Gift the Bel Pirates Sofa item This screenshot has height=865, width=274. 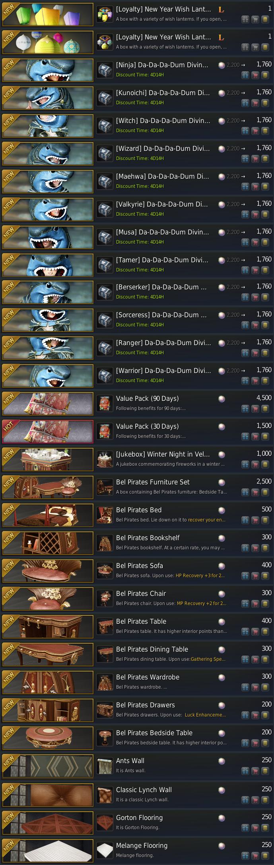pos(245,576)
